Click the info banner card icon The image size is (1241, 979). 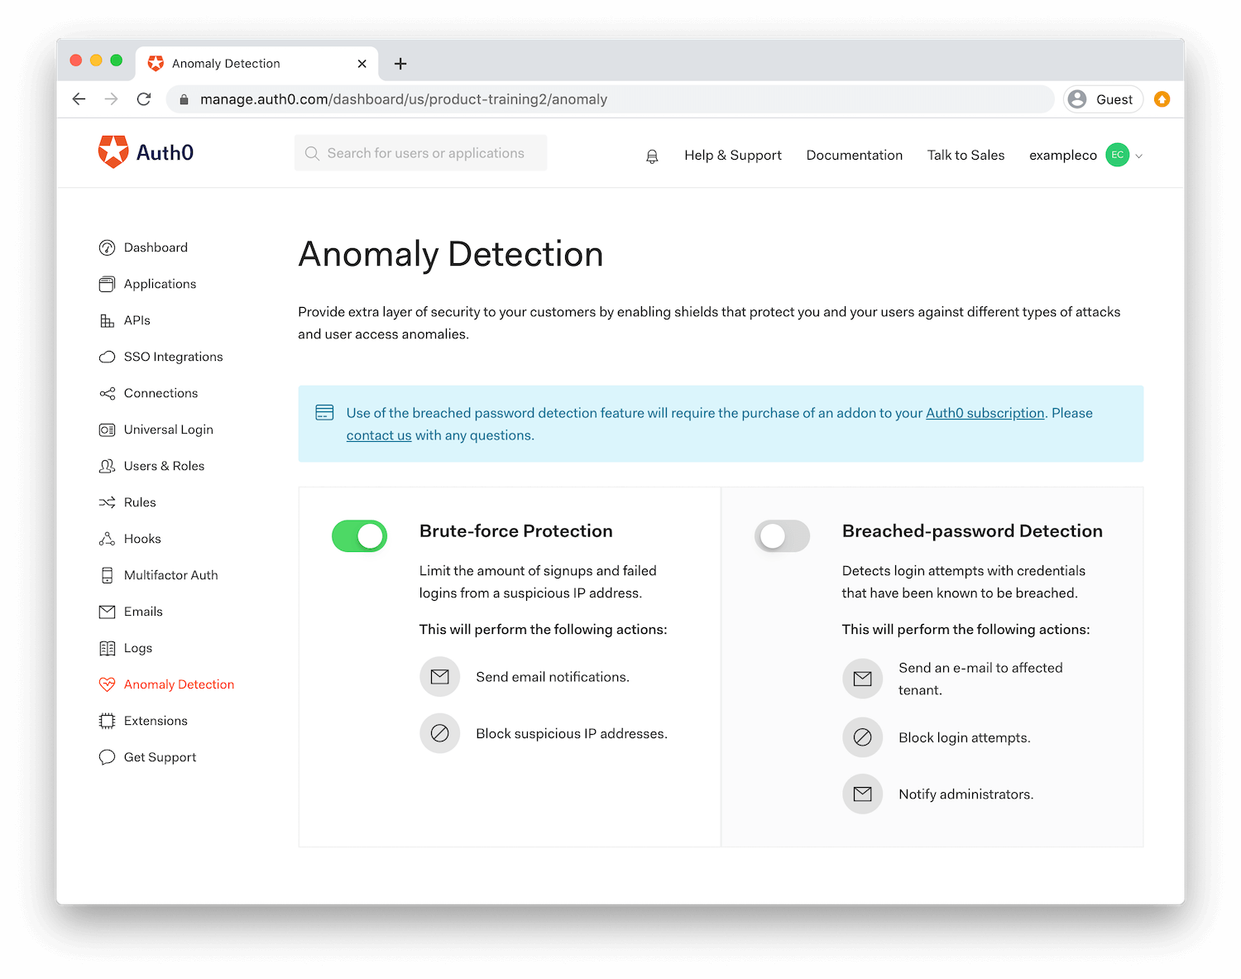[x=324, y=412]
